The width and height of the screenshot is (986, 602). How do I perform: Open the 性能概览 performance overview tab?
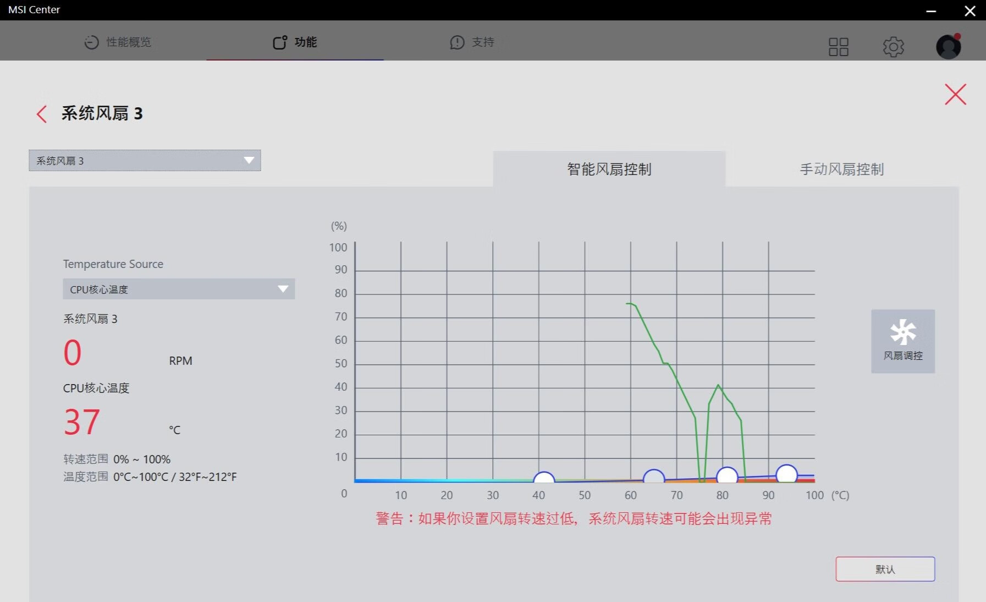pyautogui.click(x=118, y=42)
